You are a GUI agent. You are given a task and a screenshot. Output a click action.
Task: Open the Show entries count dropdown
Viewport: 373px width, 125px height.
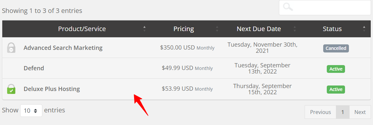(31, 110)
